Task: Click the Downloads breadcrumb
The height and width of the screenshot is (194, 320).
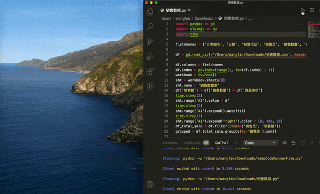Action: coord(204,18)
